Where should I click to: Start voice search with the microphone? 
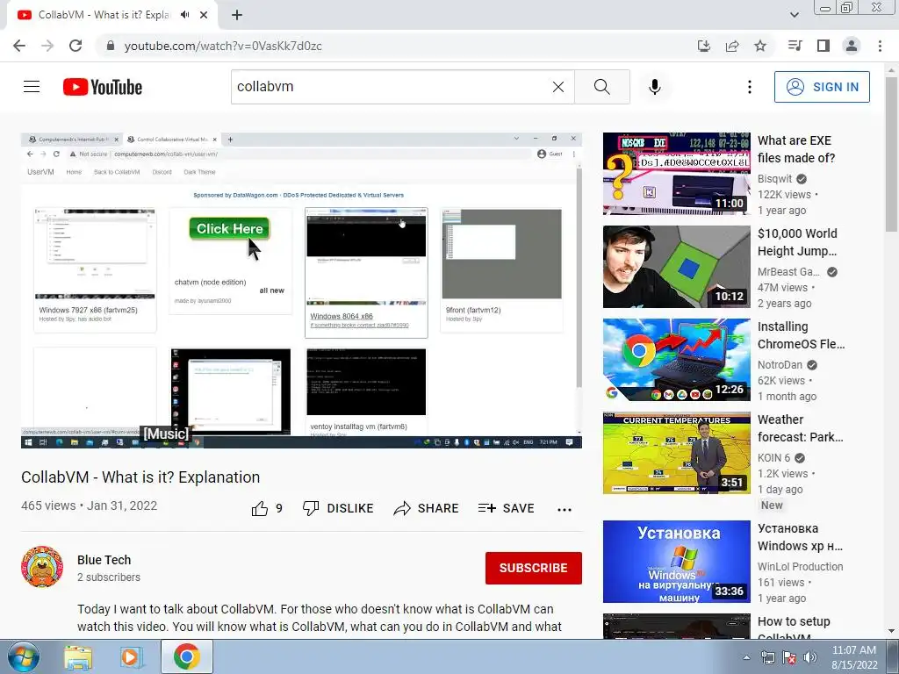tap(654, 87)
